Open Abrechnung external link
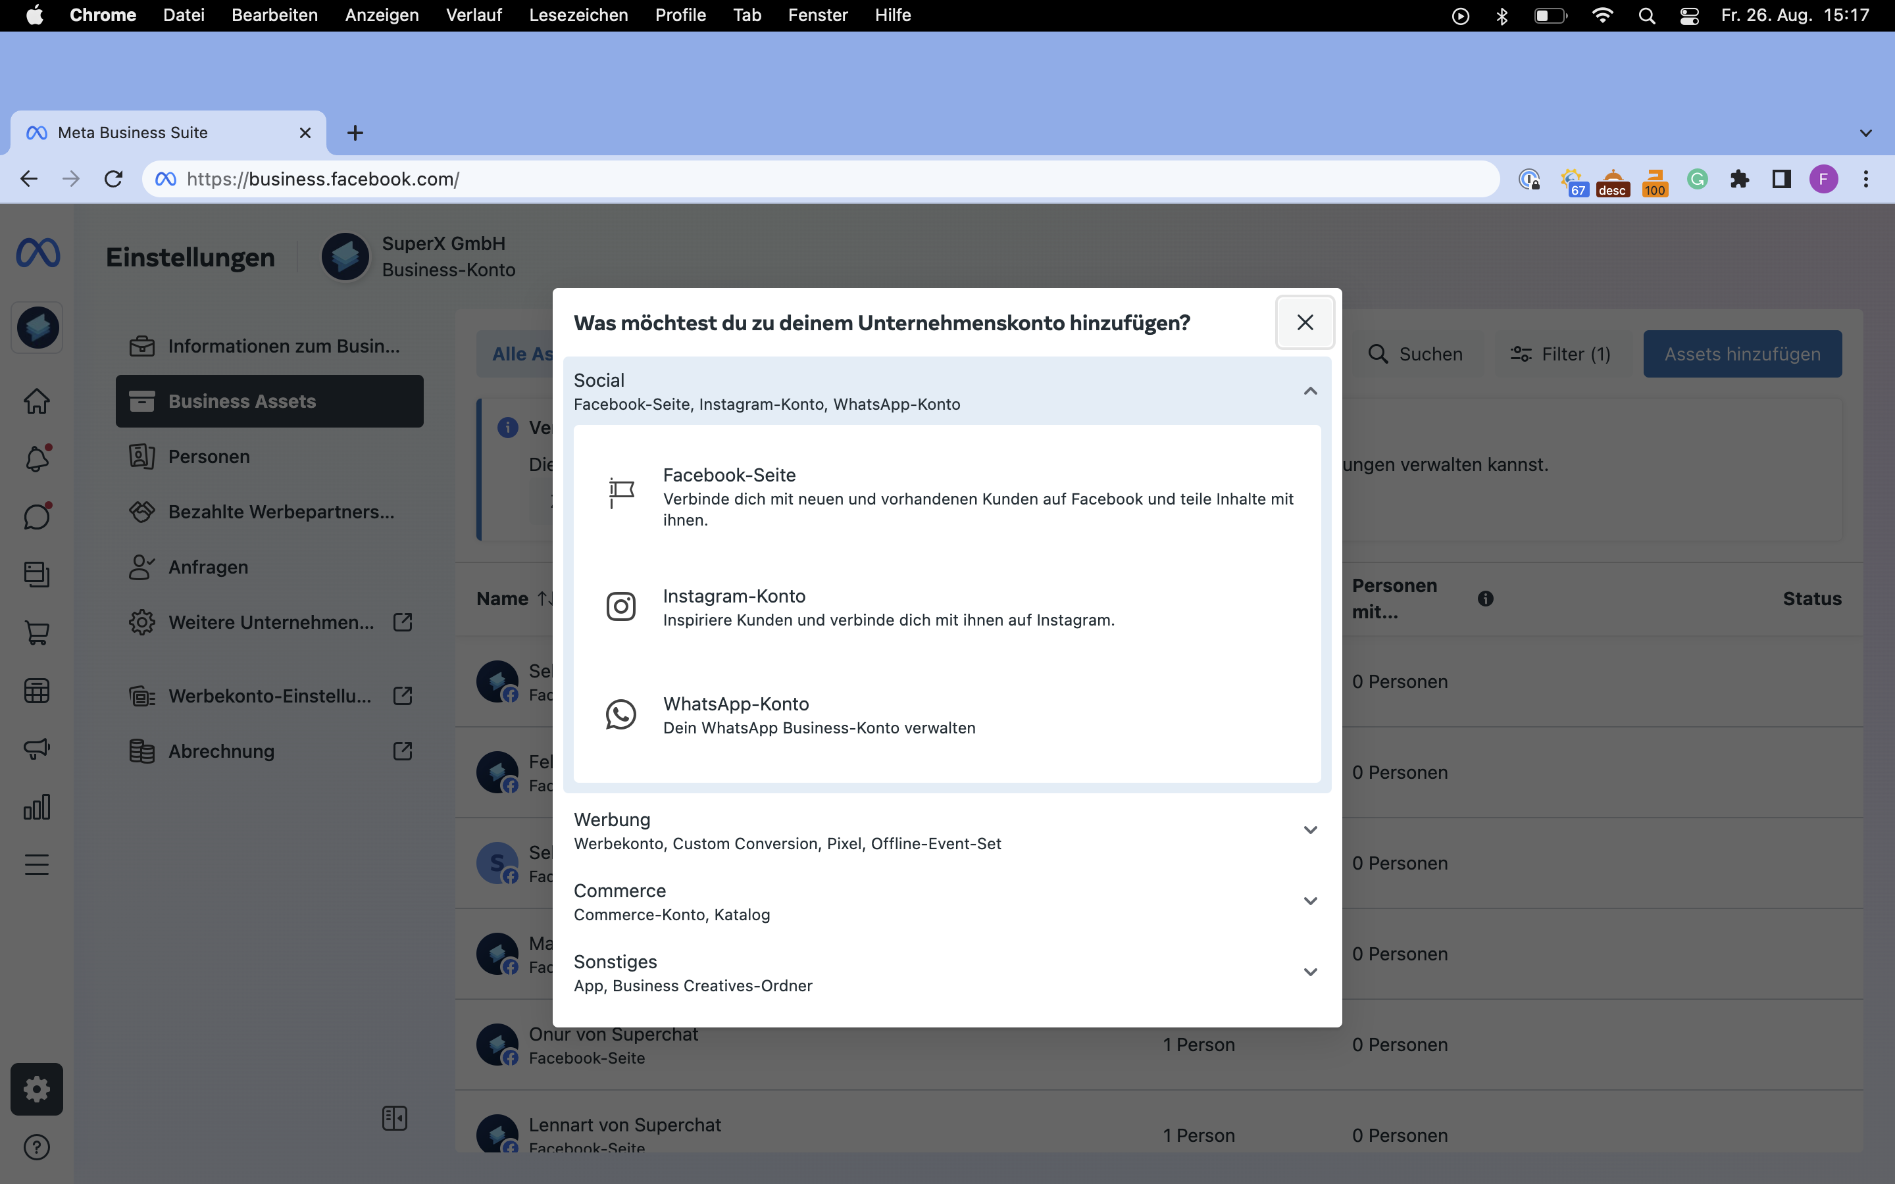The height and width of the screenshot is (1184, 1895). coord(402,751)
